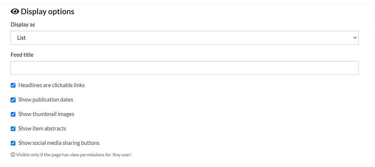Focus the Feed title input field
375x167 pixels.
click(184, 68)
